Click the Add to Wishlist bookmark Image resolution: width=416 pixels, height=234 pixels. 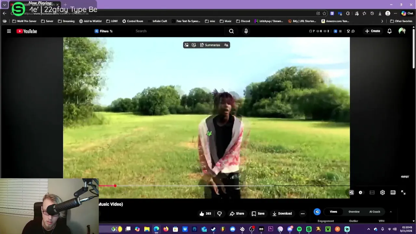[90, 21]
